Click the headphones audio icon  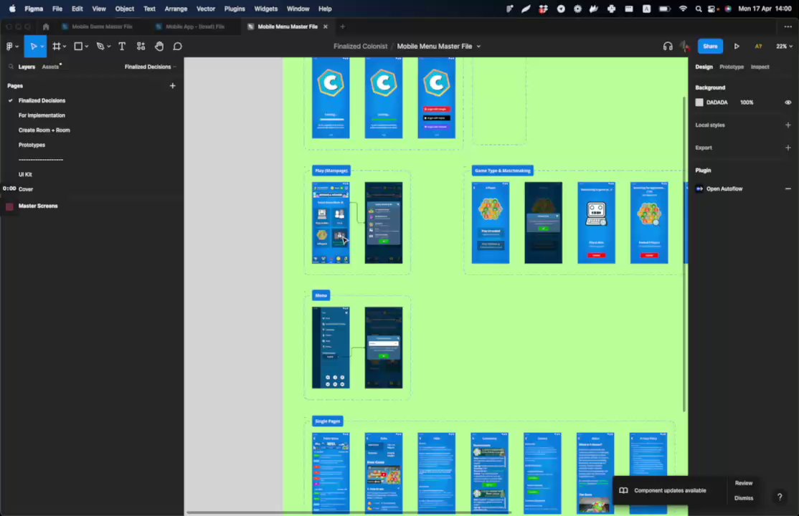[668, 47]
